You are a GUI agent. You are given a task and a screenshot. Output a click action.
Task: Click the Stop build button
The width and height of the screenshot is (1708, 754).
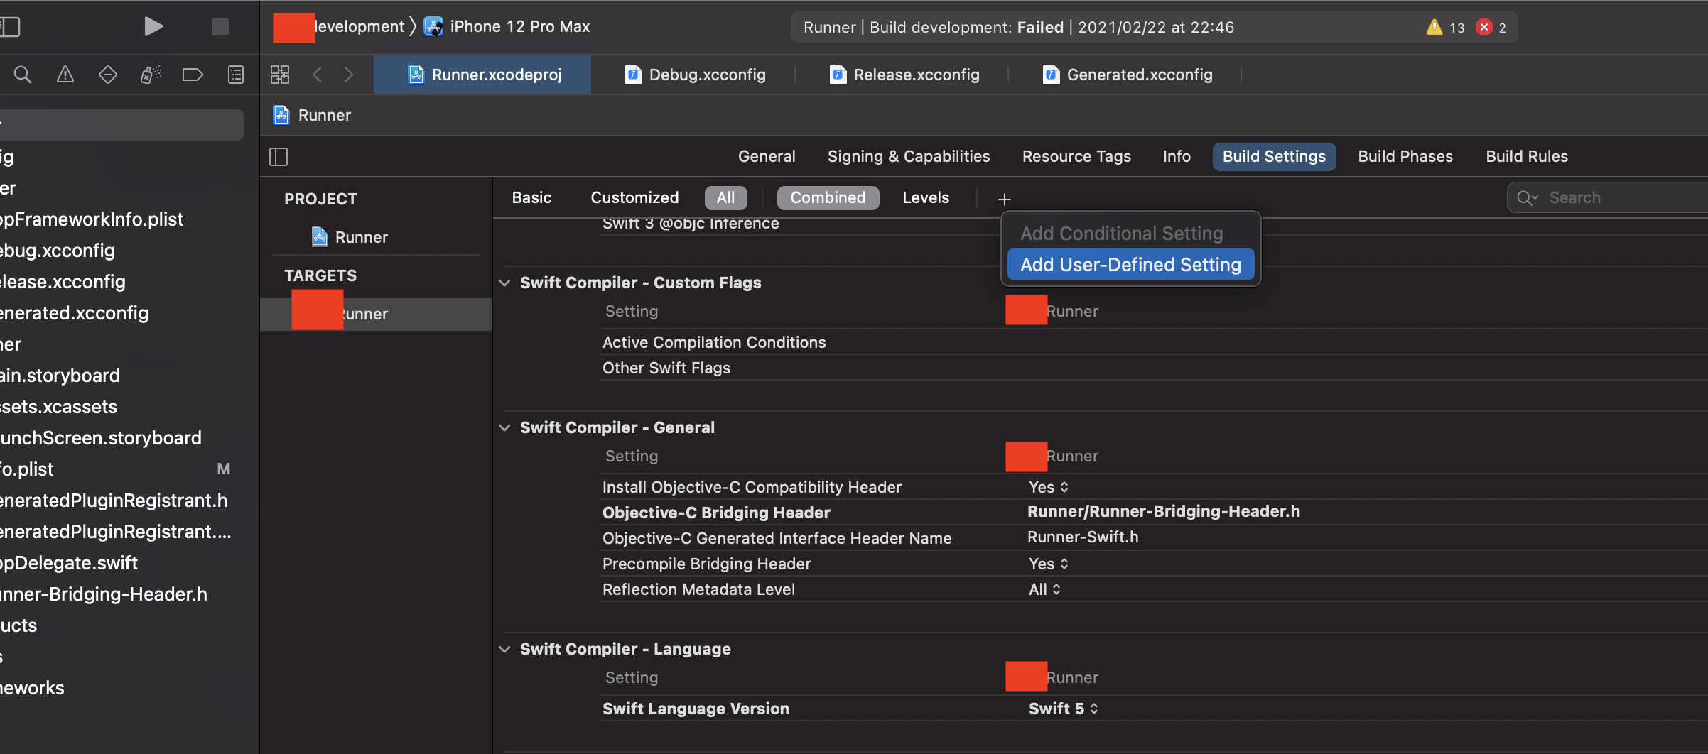220,27
